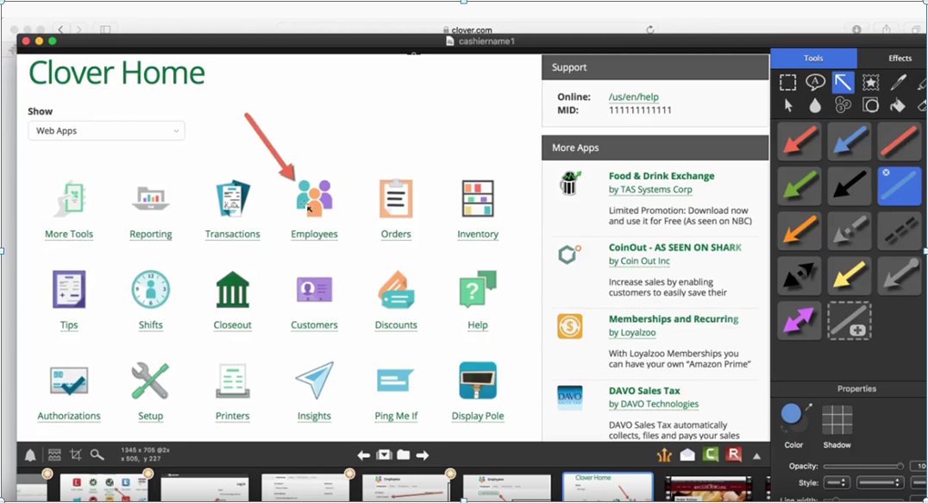
Task: Select the Fill bucket tool
Action: pos(899,105)
